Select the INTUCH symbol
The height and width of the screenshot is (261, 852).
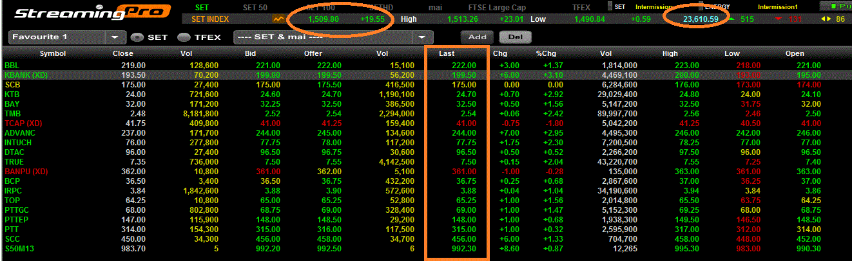point(18,142)
